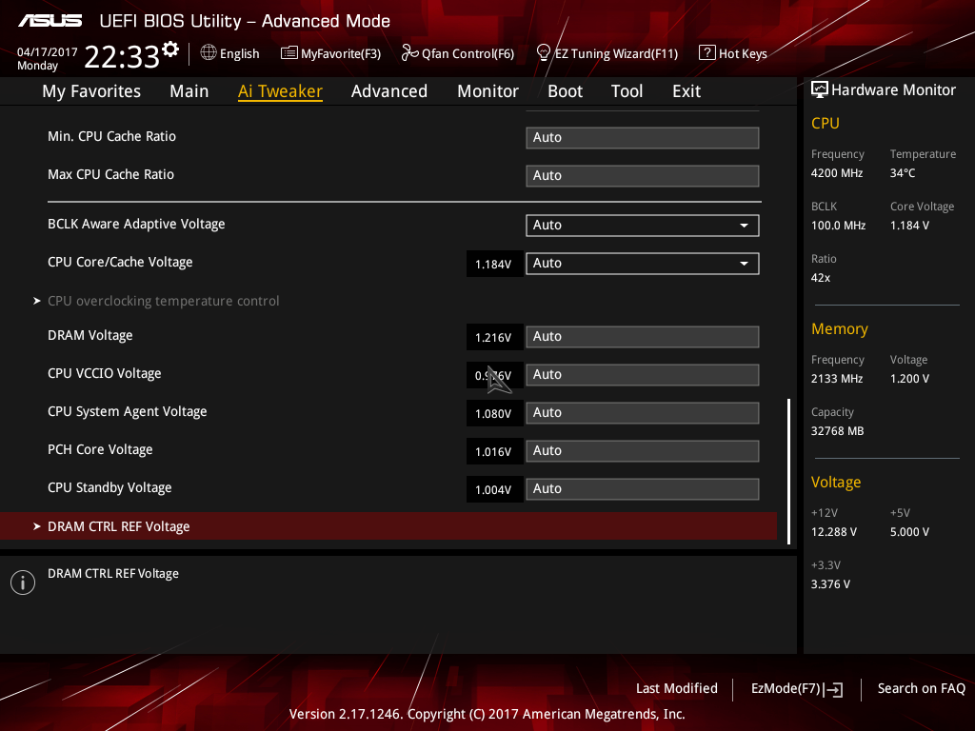The image size is (975, 731).
Task: Open CPU Core/Cache Voltage dropdown
Action: tap(643, 263)
